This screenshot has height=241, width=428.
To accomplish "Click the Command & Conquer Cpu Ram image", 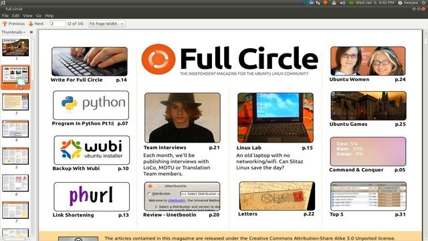I will click(x=368, y=151).
